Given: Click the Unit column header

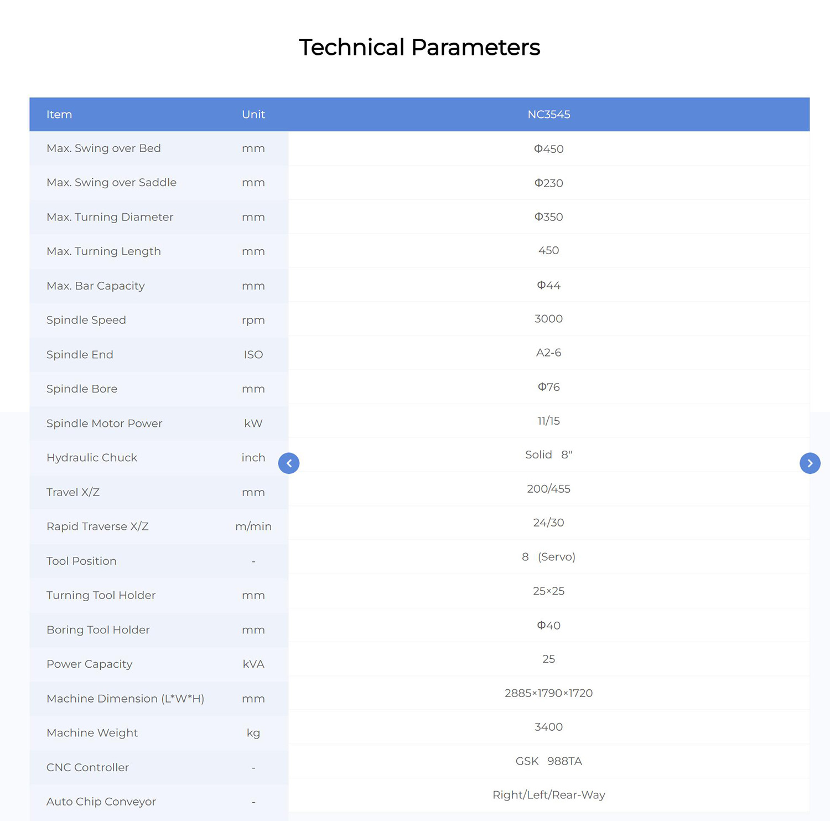Looking at the screenshot, I should (253, 115).
